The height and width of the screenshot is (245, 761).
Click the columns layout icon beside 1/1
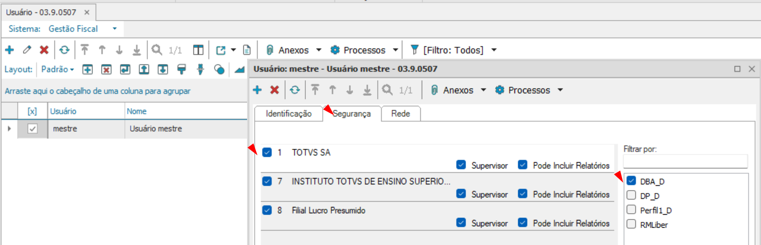198,50
